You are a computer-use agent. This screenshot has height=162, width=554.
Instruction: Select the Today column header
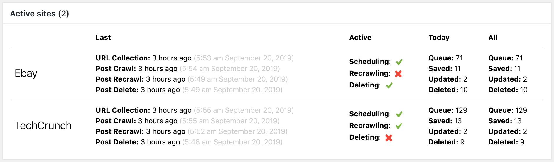(439, 38)
